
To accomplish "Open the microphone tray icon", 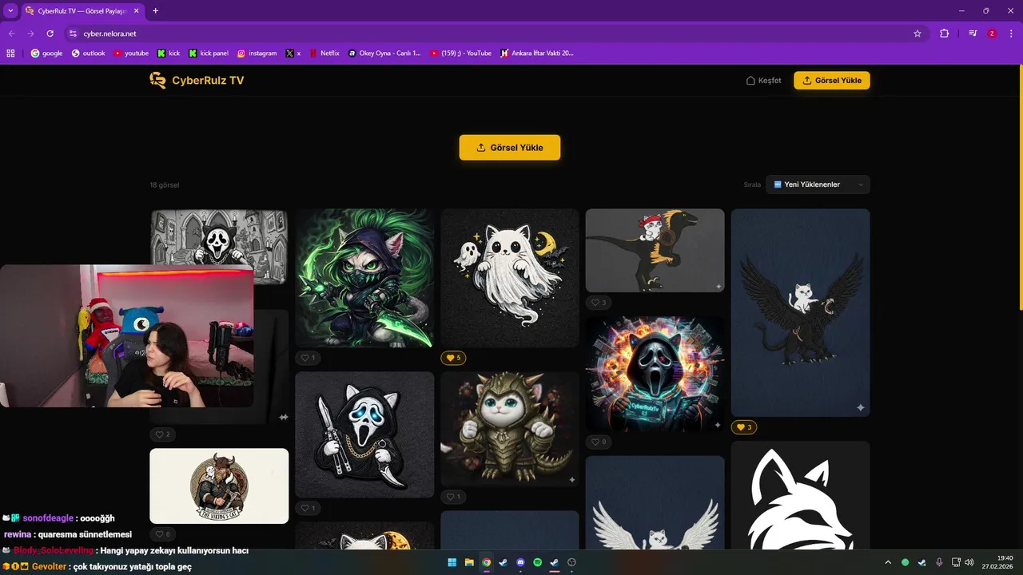I will [939, 562].
